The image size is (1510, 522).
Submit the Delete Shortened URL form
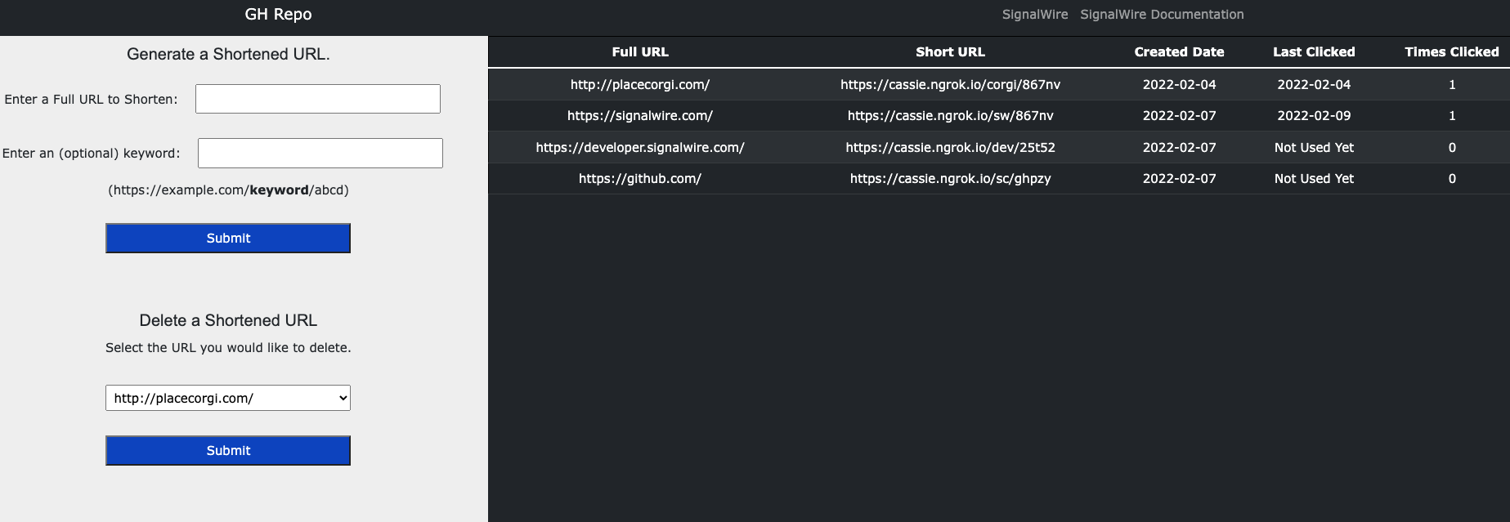click(x=228, y=450)
